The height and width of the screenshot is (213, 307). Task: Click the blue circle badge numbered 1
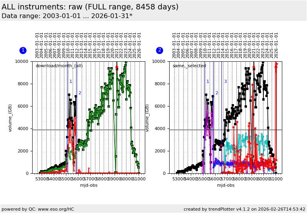(23, 50)
